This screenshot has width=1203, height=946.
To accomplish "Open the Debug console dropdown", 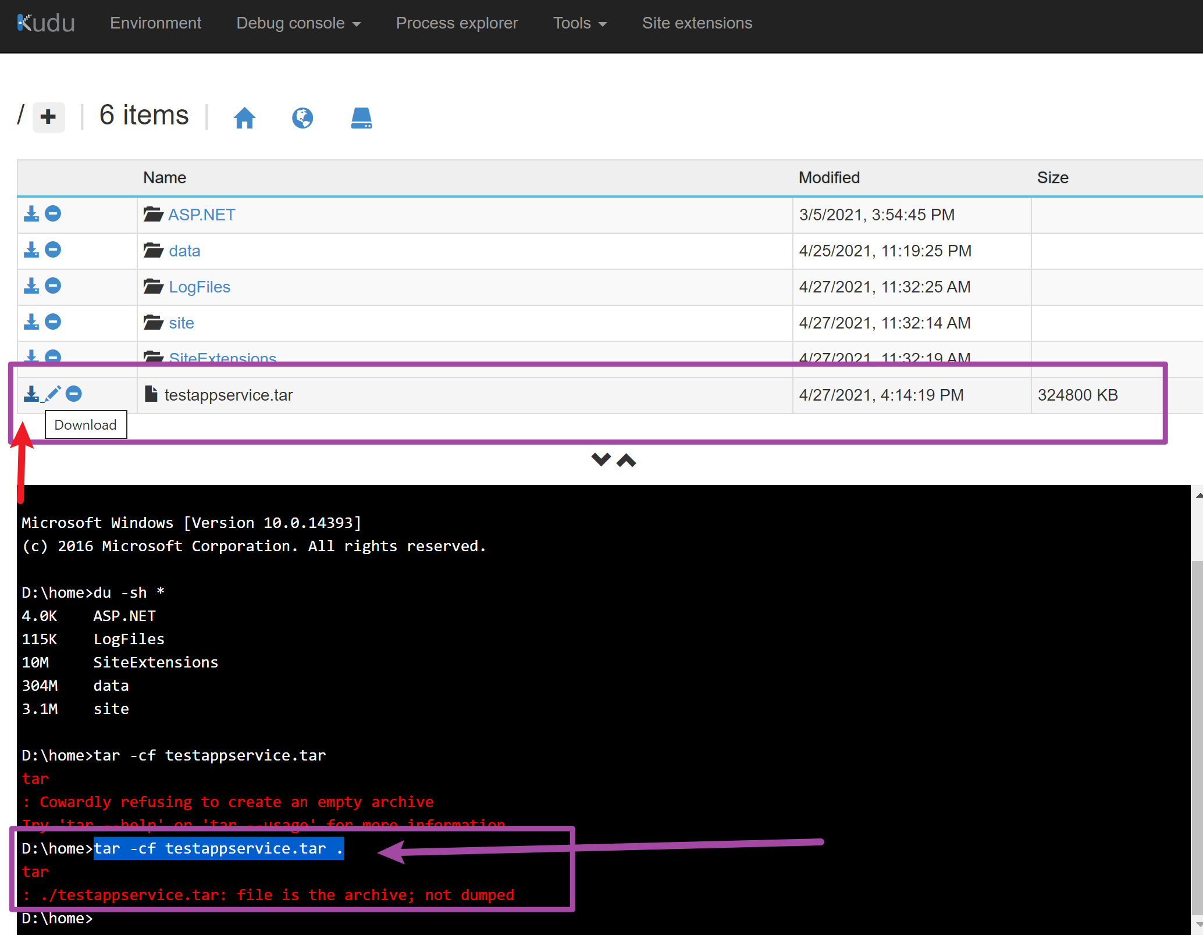I will click(x=298, y=23).
